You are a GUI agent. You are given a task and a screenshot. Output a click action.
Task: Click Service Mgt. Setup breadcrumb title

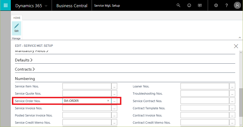[107, 6]
